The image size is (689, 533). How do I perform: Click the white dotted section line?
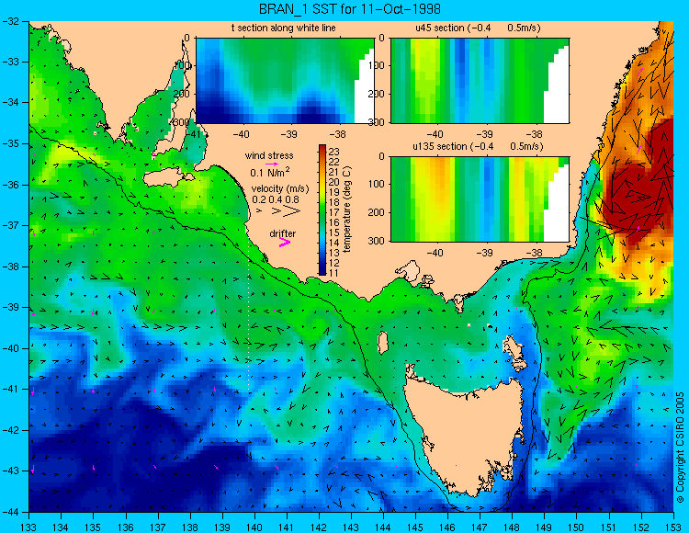(249, 314)
